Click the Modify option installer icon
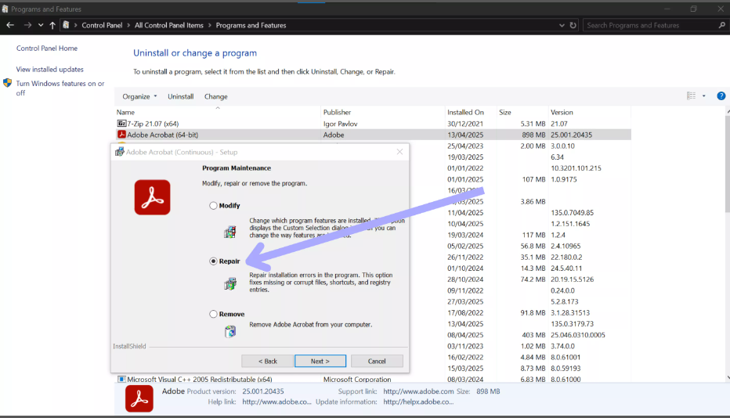 (x=230, y=232)
